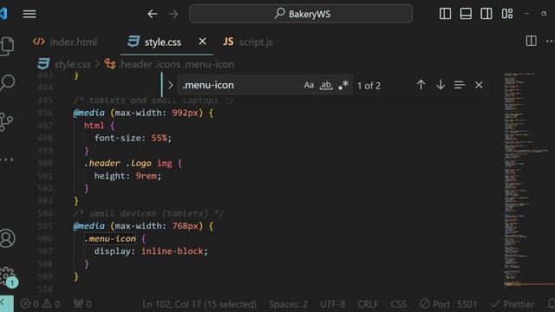Switch to the index.html tab

click(65, 42)
